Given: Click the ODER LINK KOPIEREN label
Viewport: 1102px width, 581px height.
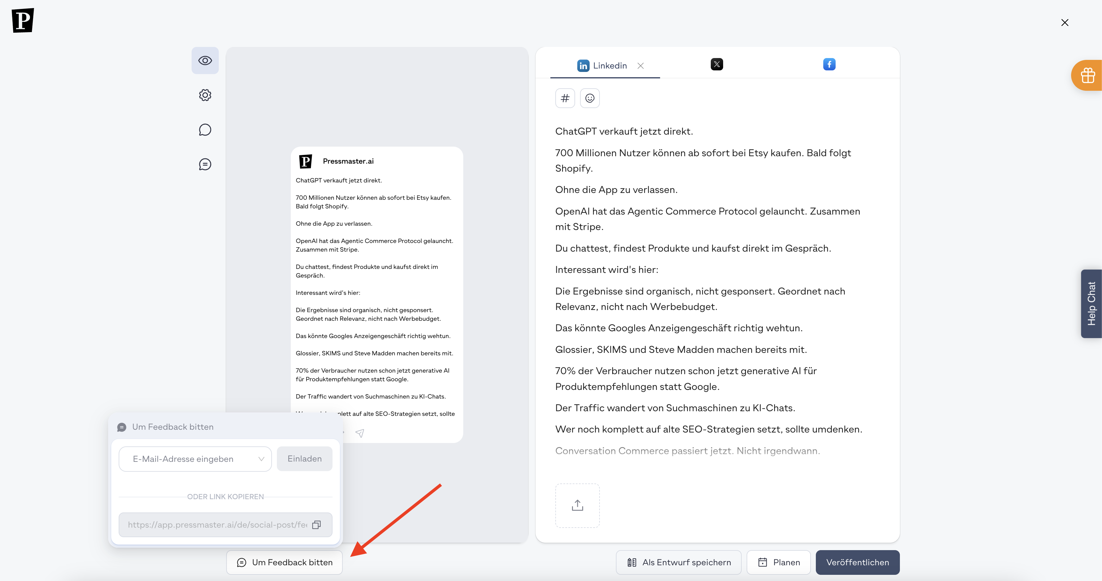Looking at the screenshot, I should (226, 496).
